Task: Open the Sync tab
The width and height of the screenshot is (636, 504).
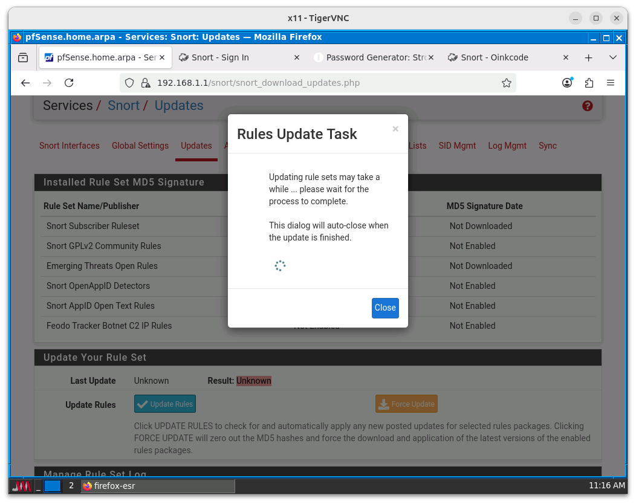Action: (x=548, y=146)
